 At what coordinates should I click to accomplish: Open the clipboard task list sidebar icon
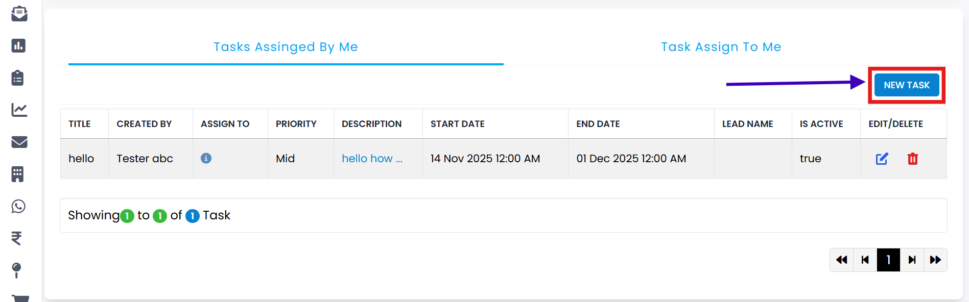click(18, 78)
